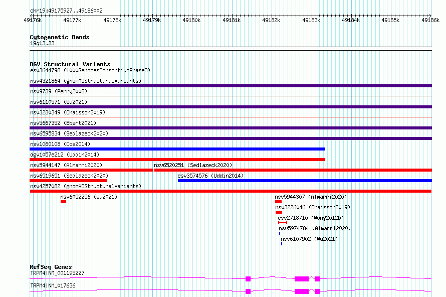Click the DGV Structural Variants track title
Image resolution: width=446 pixels, height=297 pixels.
click(x=70, y=64)
